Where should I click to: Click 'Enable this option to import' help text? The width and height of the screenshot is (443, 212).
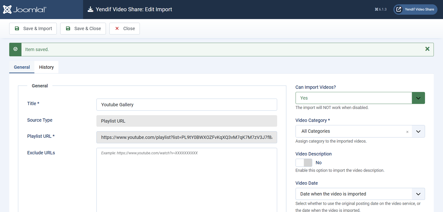click(340, 170)
